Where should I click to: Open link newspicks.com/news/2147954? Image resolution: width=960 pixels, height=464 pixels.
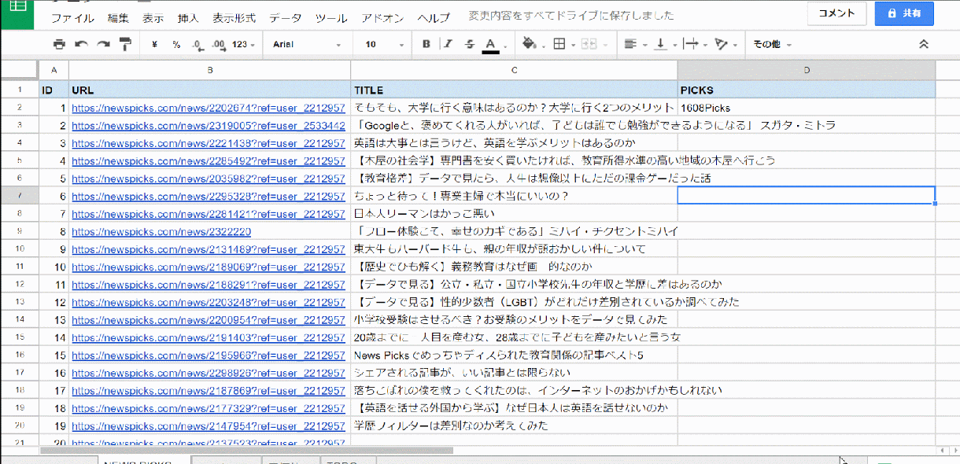pos(209,426)
